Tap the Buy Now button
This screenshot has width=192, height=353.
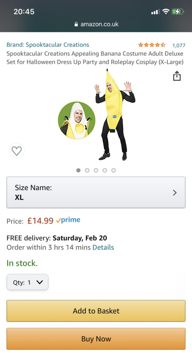click(96, 339)
